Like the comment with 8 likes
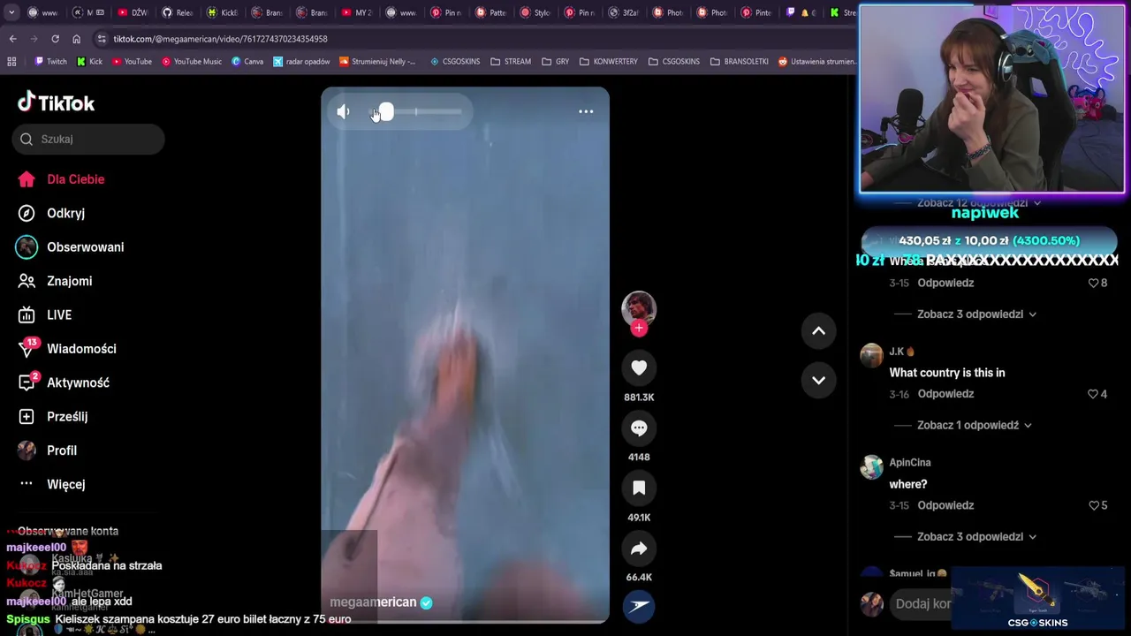The image size is (1131, 636). coord(1093,283)
